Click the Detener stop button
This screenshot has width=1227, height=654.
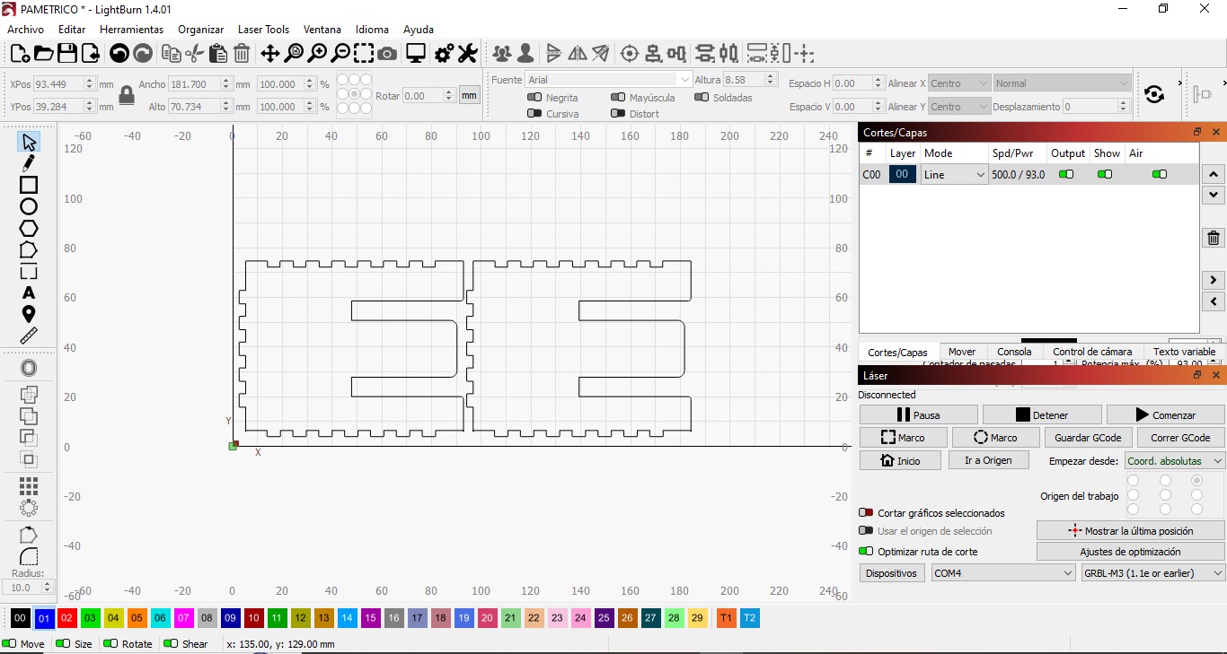click(1042, 414)
